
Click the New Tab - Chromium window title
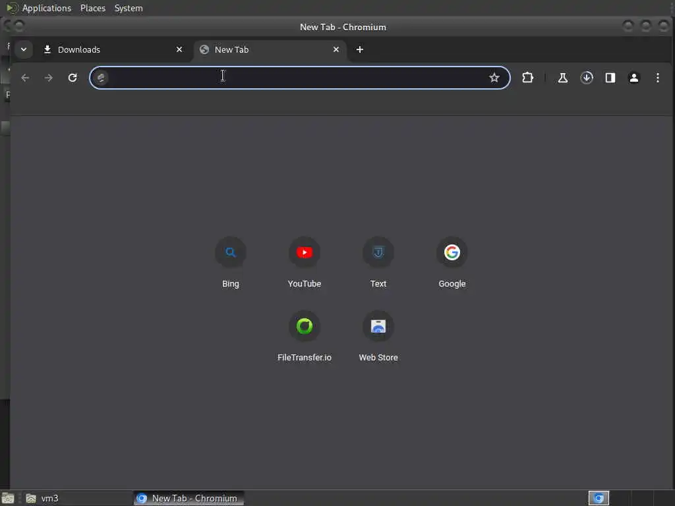click(343, 27)
